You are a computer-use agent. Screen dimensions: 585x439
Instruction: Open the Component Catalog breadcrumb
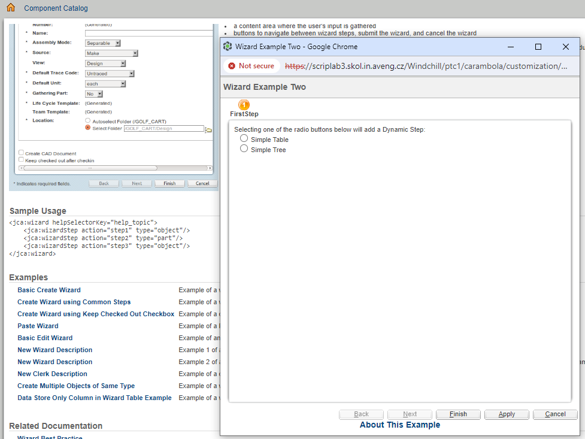[x=55, y=8]
